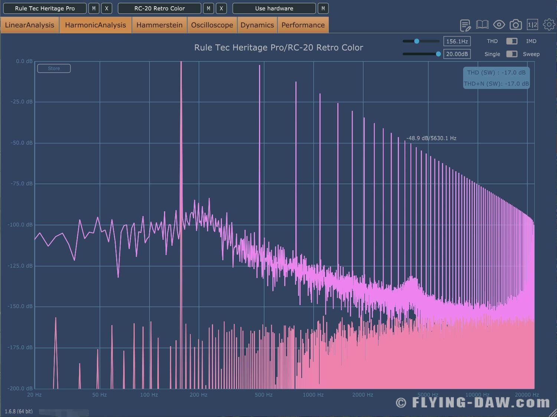Click the 1000 Hz axis label
Screen dimensions: 557x417
coord(313,395)
